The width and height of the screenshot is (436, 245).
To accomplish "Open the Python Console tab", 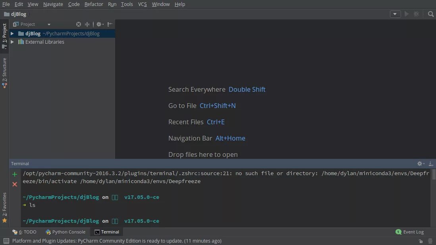I will pos(66,232).
